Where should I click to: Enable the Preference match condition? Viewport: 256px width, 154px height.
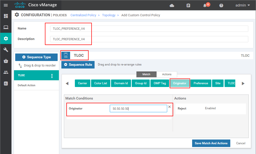click(201, 83)
